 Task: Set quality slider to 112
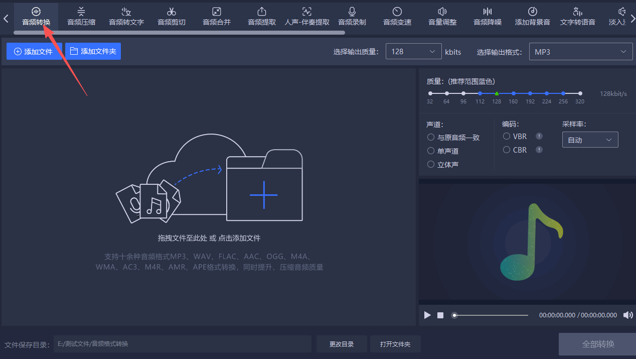pos(480,93)
